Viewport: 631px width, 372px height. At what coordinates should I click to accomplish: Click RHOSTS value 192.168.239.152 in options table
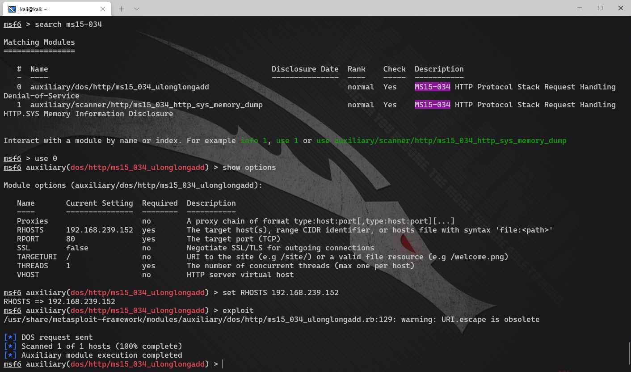click(100, 230)
